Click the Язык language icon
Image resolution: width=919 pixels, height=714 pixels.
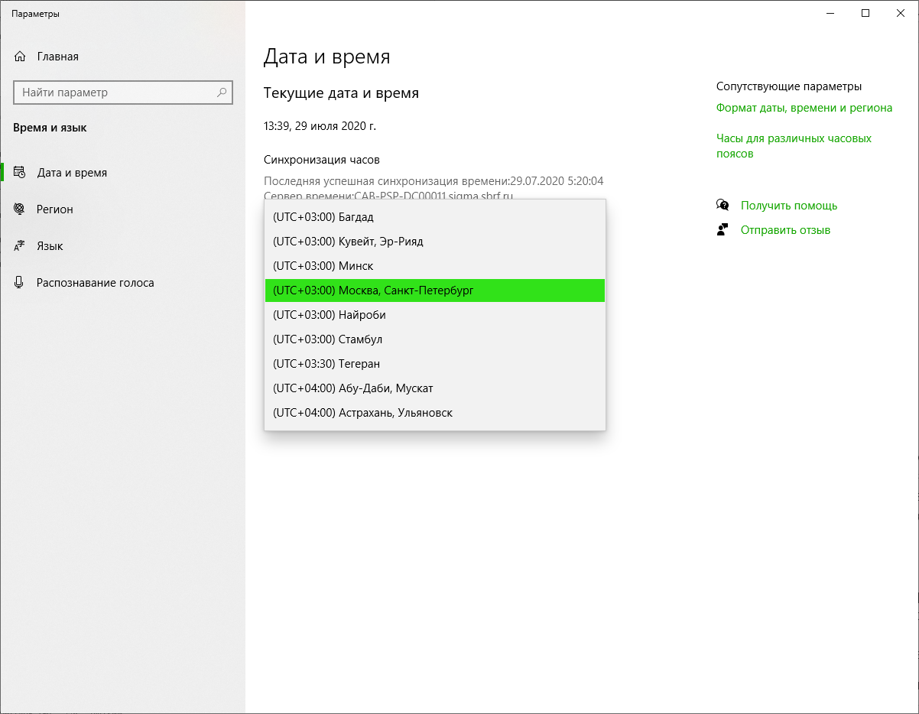coord(21,246)
